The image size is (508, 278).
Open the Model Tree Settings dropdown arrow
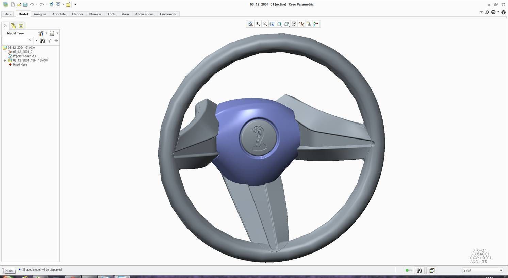(x=46, y=33)
